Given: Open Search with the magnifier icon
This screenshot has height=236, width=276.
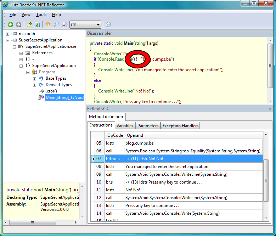Looking at the screenshot, I should (56, 24).
